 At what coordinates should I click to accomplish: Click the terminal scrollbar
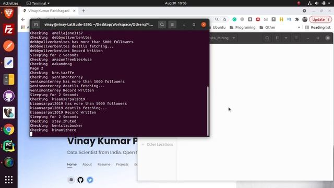click(208, 111)
